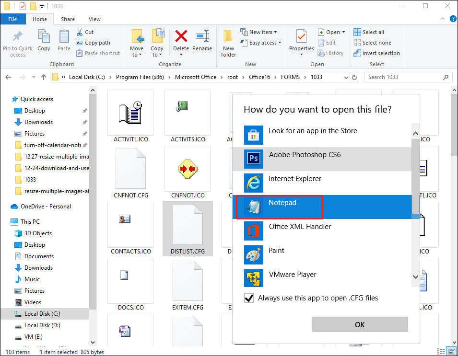Click the red Delete X icon
This screenshot has width=458, height=356.
(181, 36)
